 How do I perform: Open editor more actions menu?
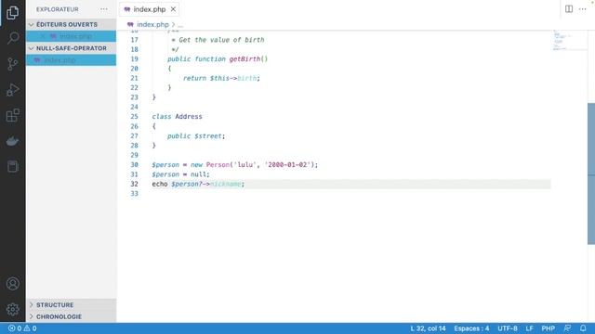[x=583, y=9]
